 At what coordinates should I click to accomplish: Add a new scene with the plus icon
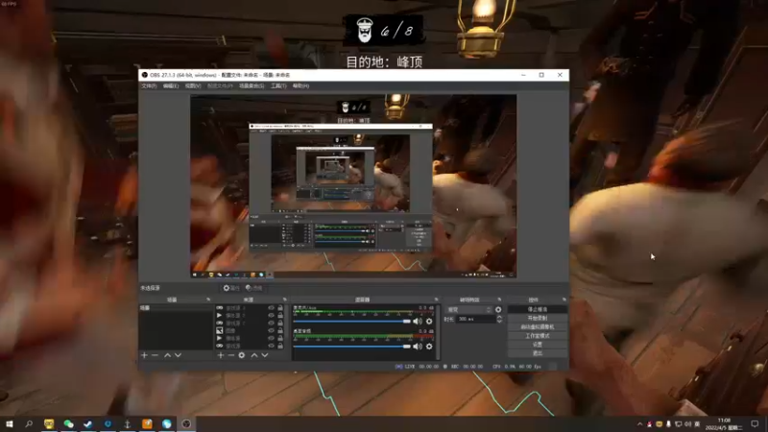[x=145, y=355]
